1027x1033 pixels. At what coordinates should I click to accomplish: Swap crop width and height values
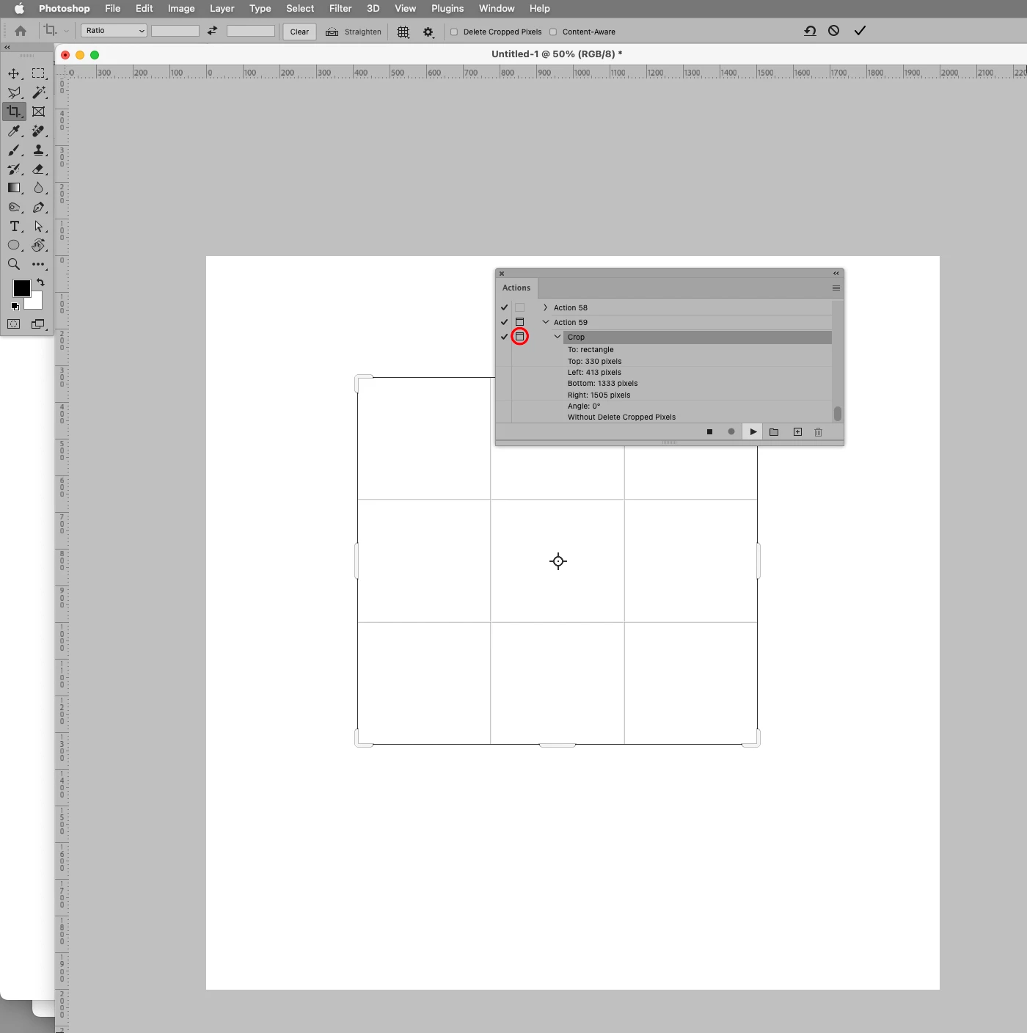pos(213,31)
